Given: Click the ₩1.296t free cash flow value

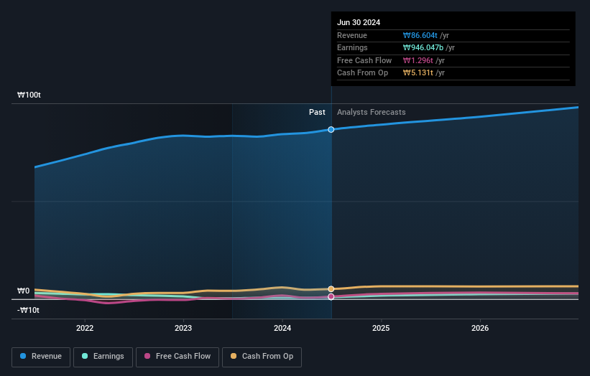Looking at the screenshot, I should (418, 60).
